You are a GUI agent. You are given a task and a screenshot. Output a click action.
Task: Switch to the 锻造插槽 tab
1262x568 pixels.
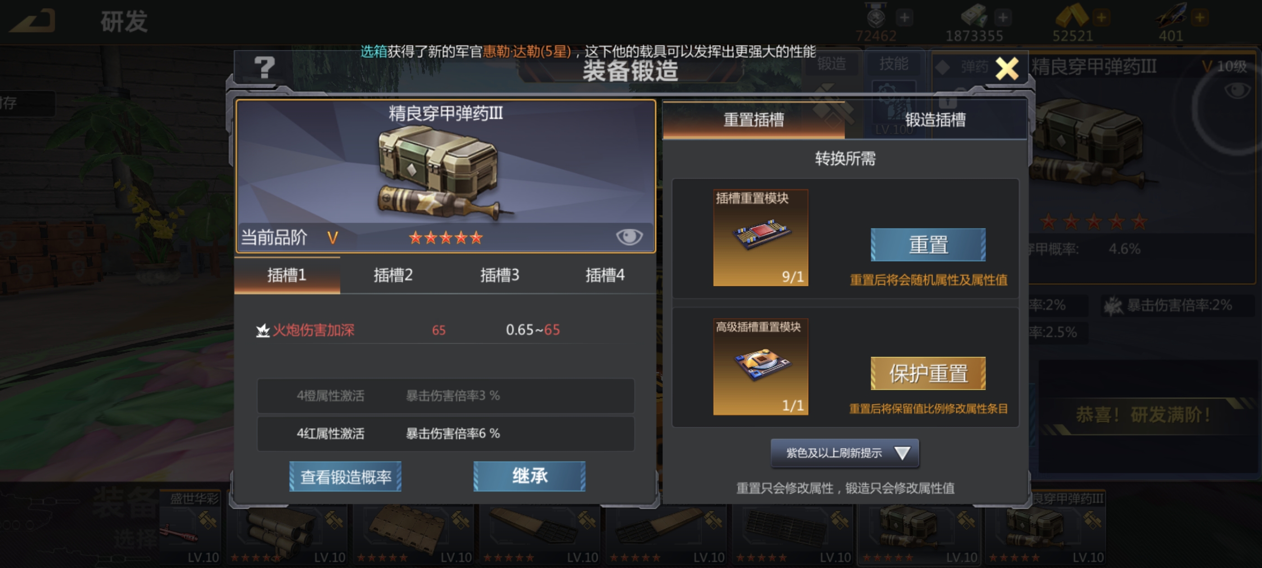point(935,119)
